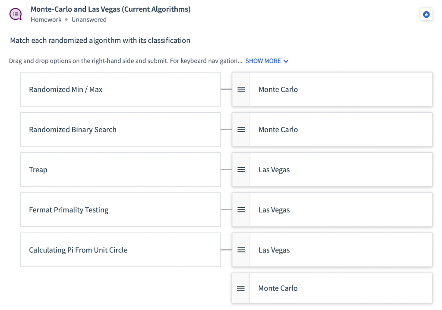
Task: Select the Randomized Binary Search prompt box
Action: point(120,130)
